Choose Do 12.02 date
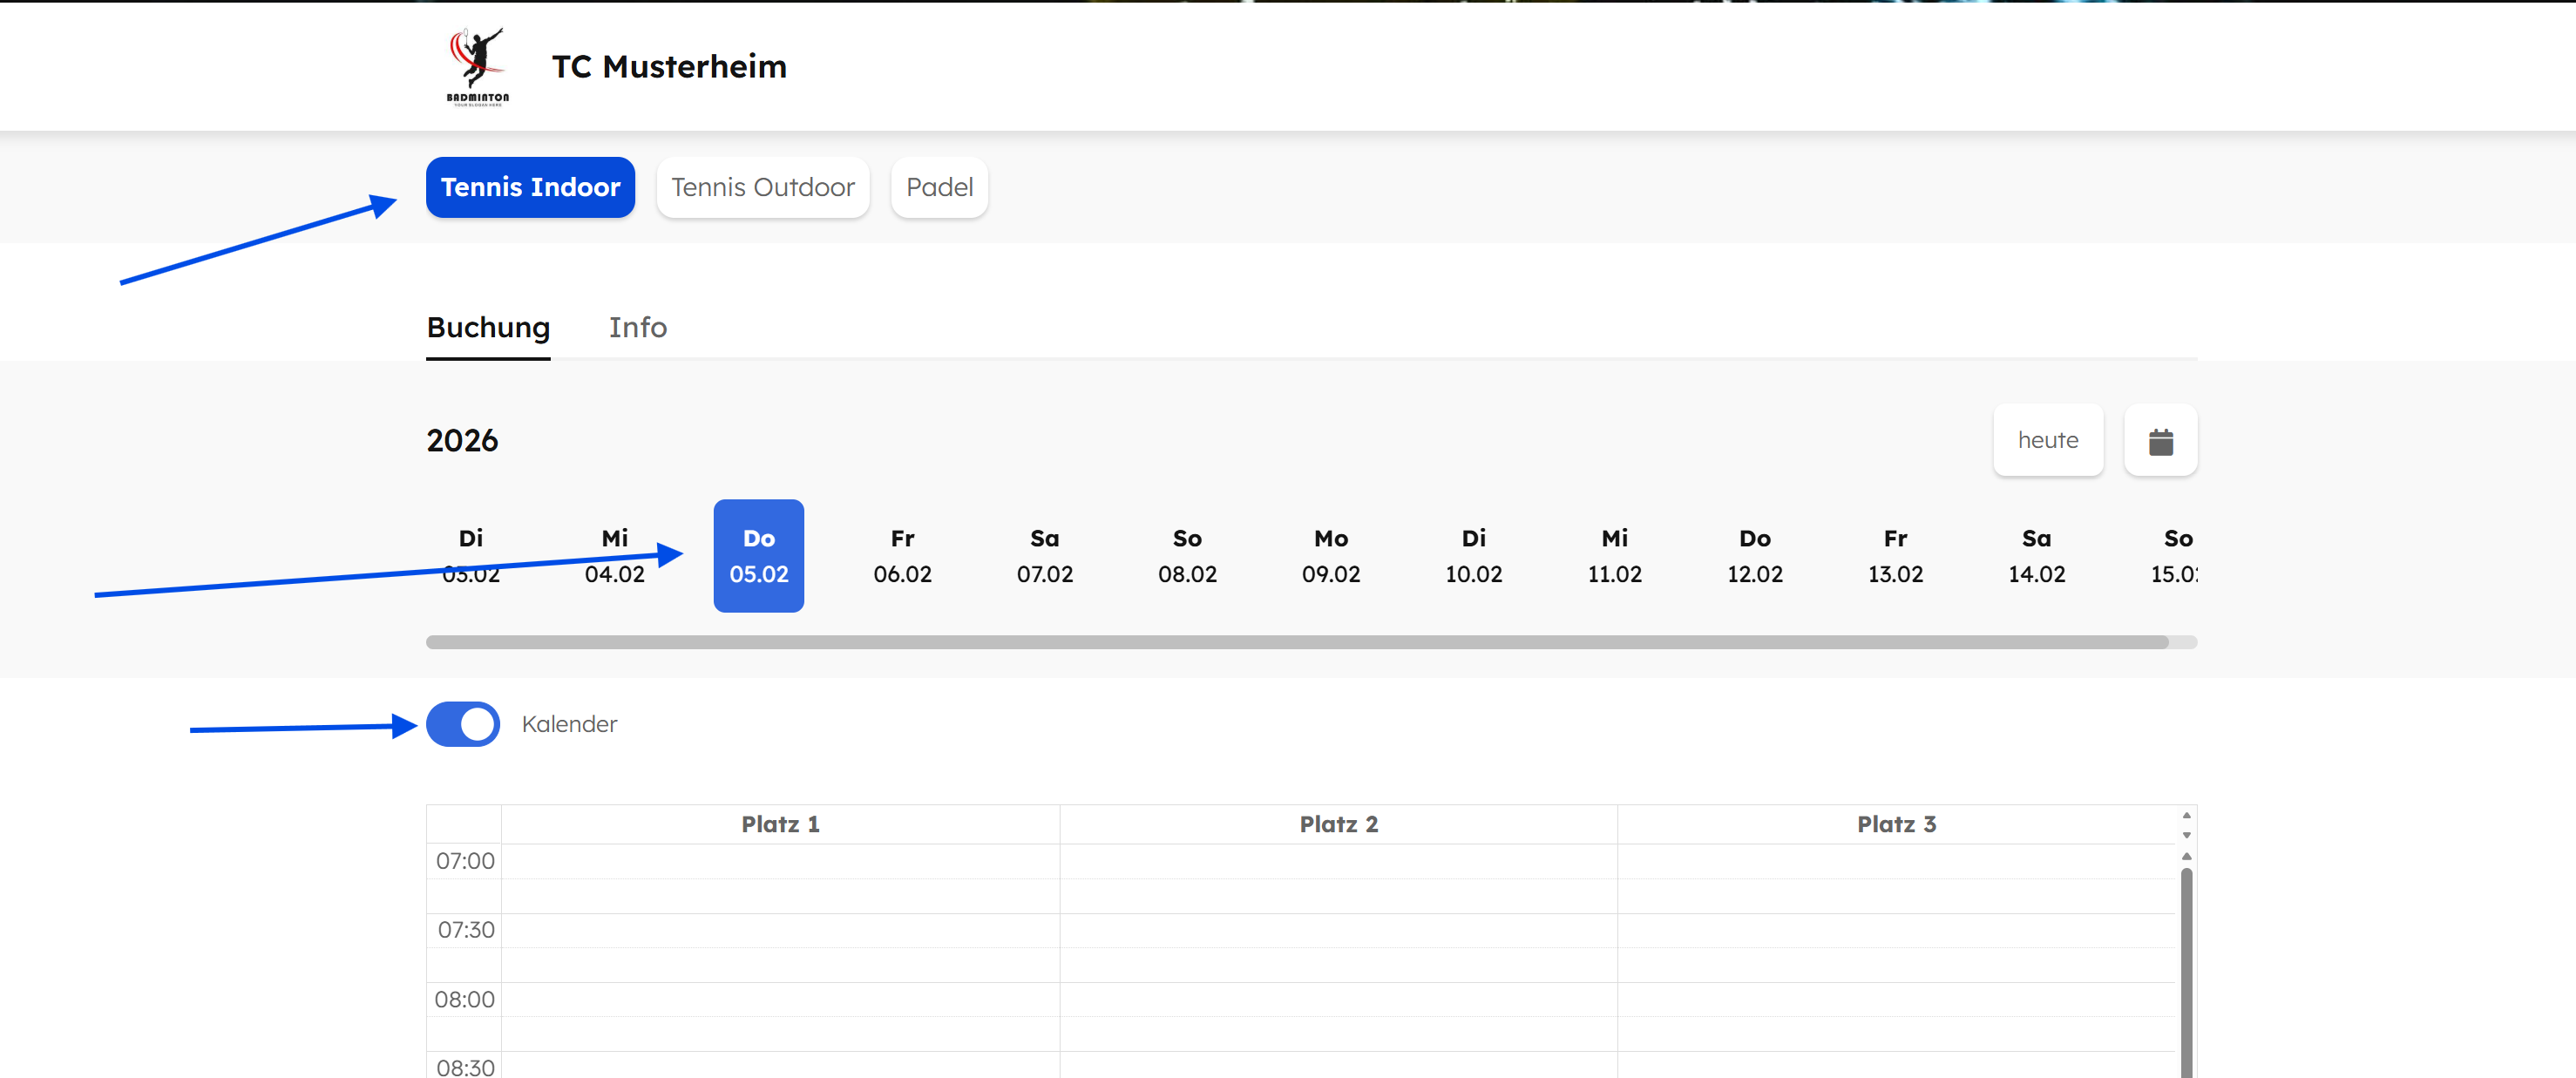This screenshot has height=1078, width=2576. [x=1754, y=556]
